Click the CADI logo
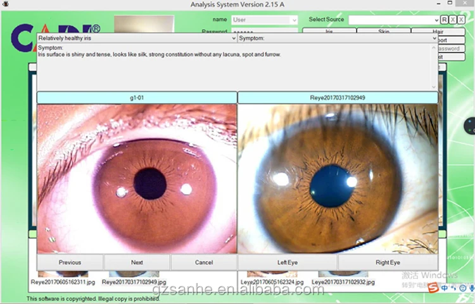The height and width of the screenshot is (304, 475). point(55,38)
